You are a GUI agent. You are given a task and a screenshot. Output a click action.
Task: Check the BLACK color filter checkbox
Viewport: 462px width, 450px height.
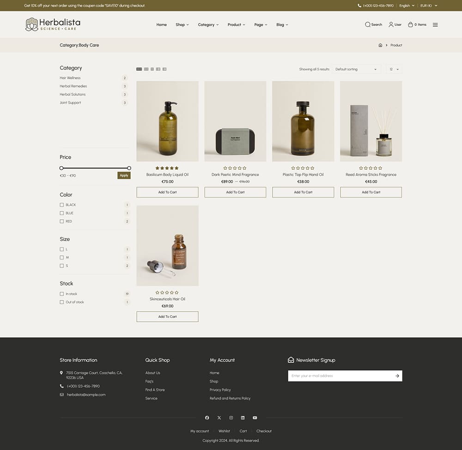pos(61,204)
